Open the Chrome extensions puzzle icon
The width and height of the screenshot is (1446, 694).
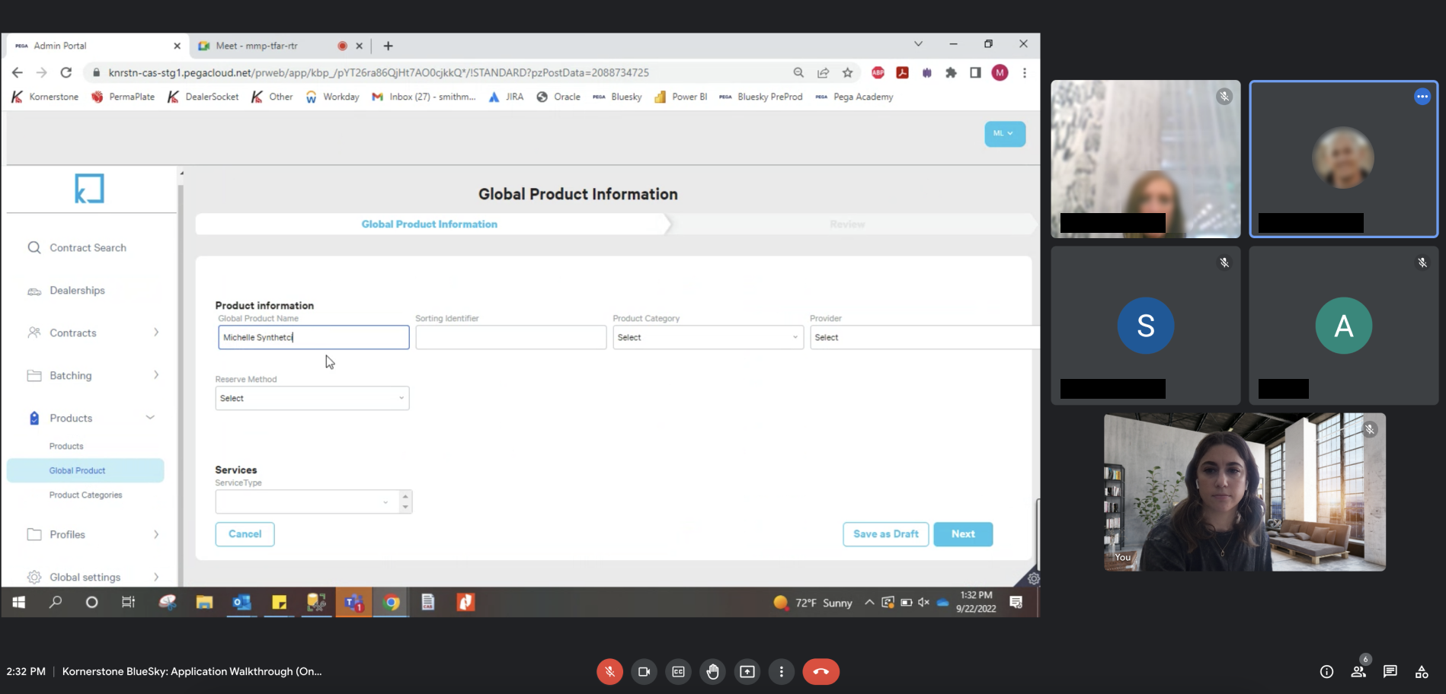tap(951, 72)
